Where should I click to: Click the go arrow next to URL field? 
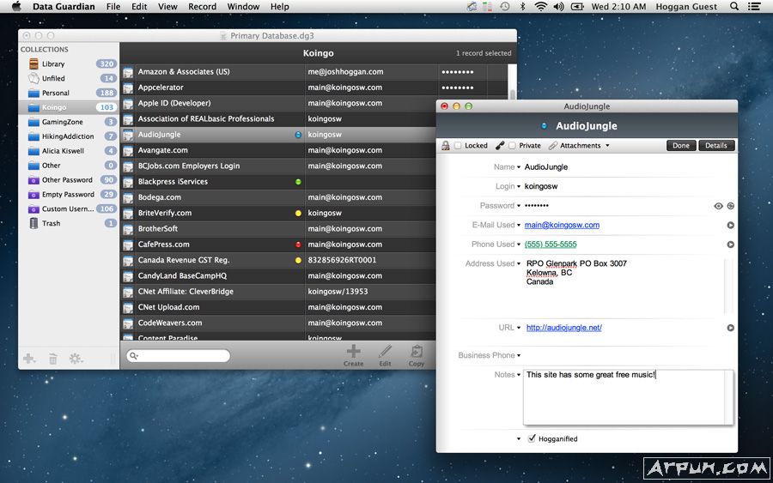pyautogui.click(x=731, y=328)
